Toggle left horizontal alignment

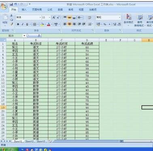pyautogui.click(x=65, y=24)
